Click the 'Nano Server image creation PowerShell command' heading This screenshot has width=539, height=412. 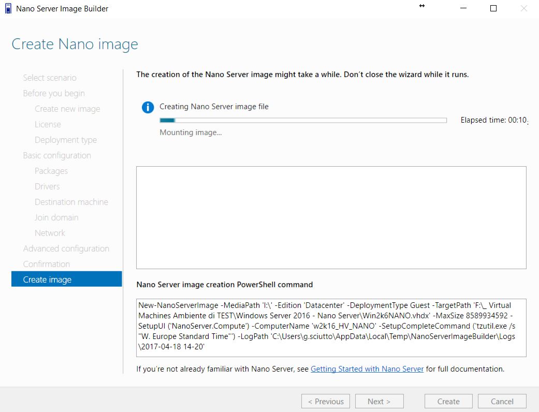tap(225, 285)
